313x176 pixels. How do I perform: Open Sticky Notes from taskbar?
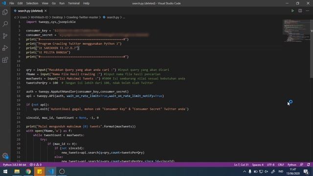coord(39,172)
